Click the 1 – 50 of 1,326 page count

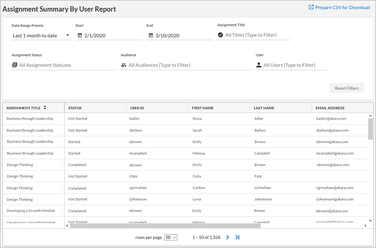pos(206,237)
